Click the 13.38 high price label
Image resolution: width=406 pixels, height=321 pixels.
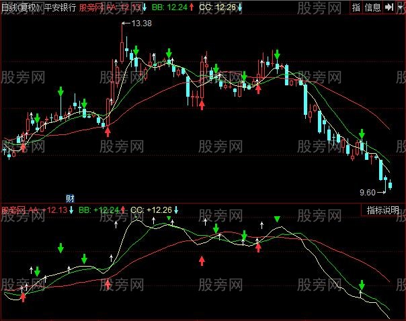pyautogui.click(x=141, y=24)
